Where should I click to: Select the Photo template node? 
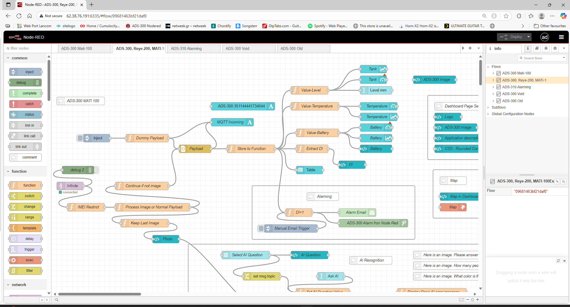pyautogui.click(x=166, y=239)
